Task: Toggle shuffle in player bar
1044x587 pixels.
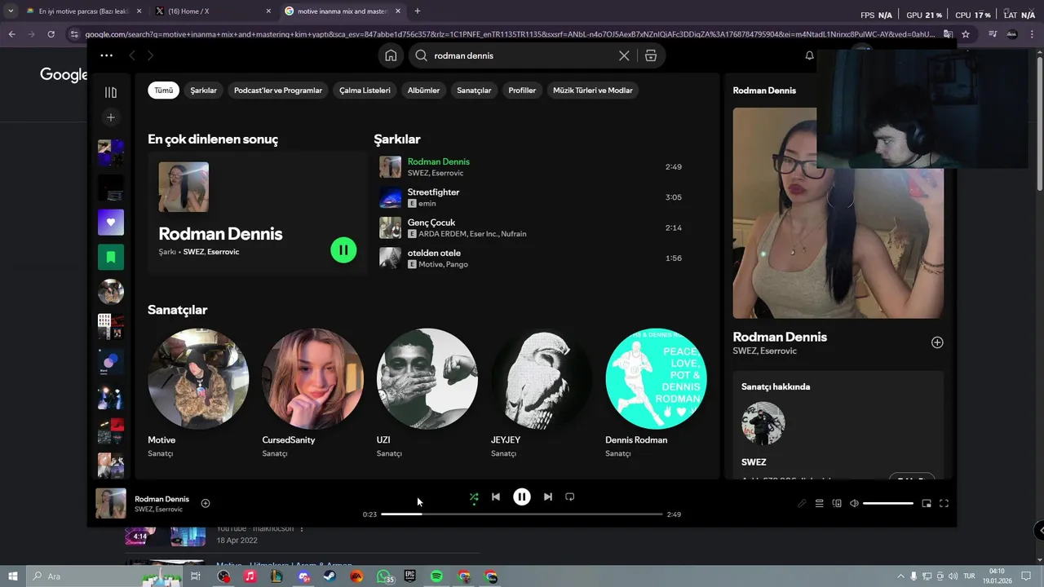Action: [474, 497]
